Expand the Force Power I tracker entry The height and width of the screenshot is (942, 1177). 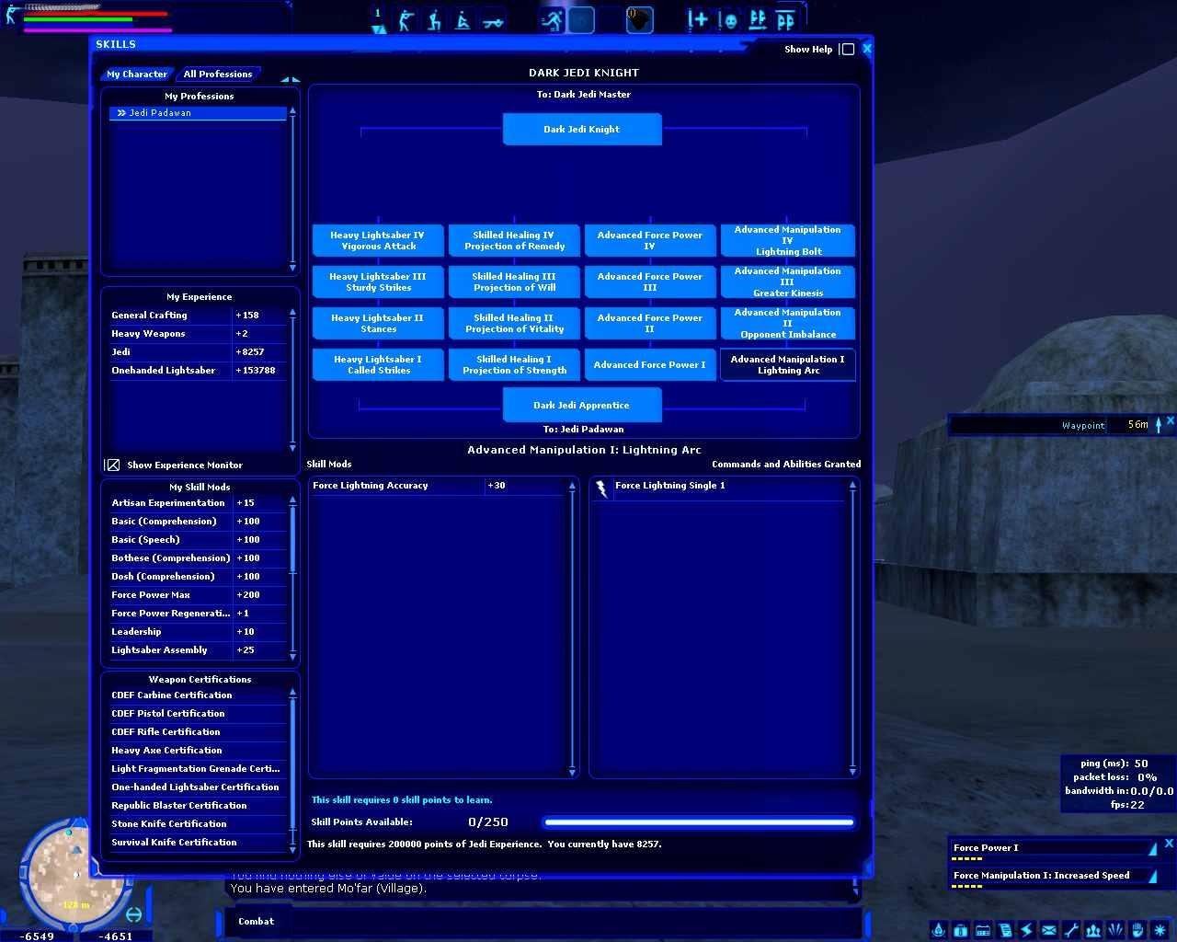pyautogui.click(x=1153, y=848)
